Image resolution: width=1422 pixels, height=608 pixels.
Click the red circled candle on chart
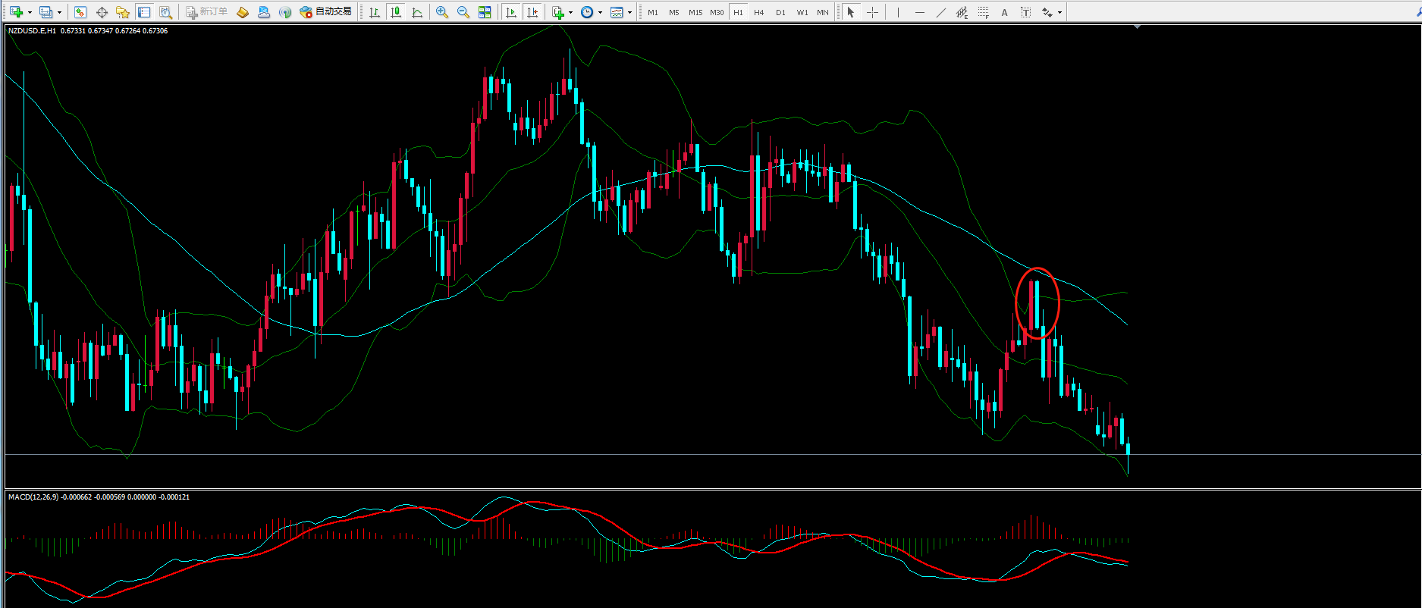1037,303
